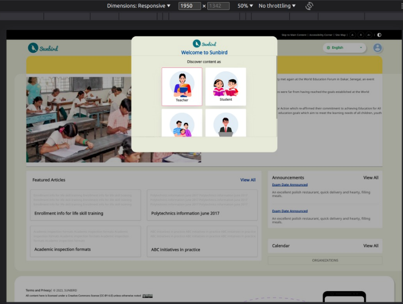The height and width of the screenshot is (304, 403).
Task: Select the suited man at laptop card
Action: point(226,123)
